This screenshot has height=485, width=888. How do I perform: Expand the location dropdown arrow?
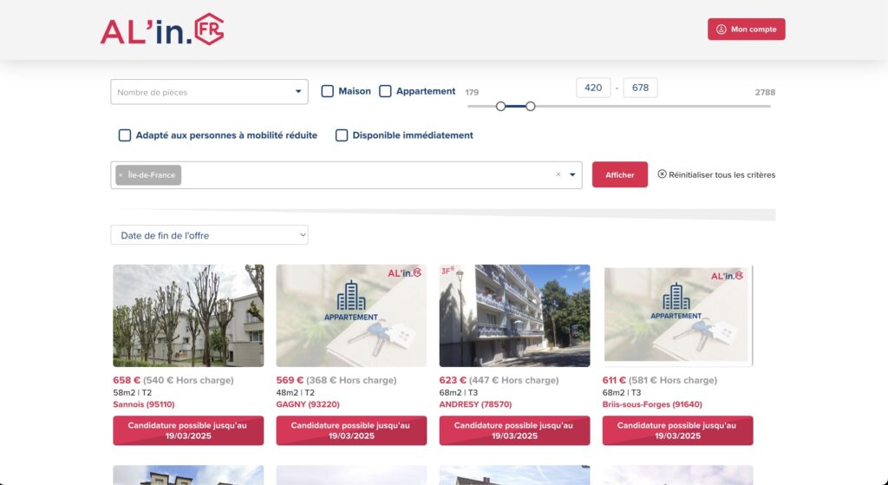pyautogui.click(x=572, y=174)
